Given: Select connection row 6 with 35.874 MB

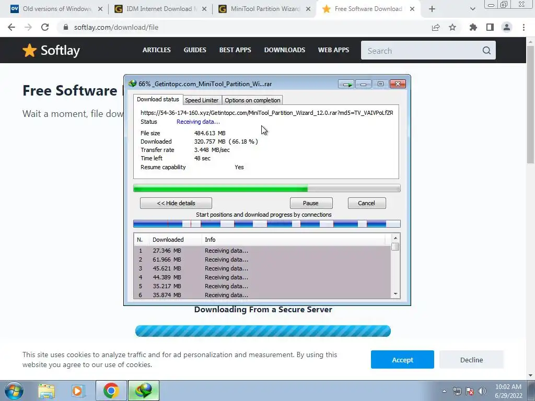Looking at the screenshot, I should click(262, 295).
